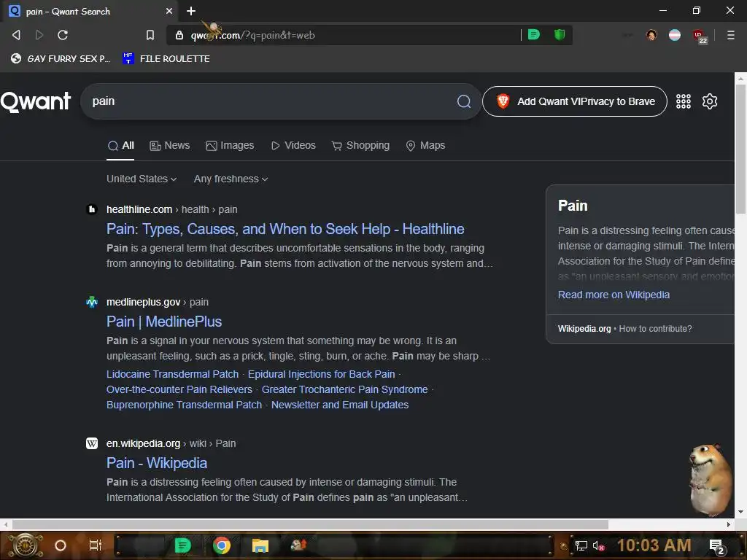Click Wikipedia.org in the Pain panel footer
Image resolution: width=747 pixels, height=560 pixels.
click(x=584, y=329)
